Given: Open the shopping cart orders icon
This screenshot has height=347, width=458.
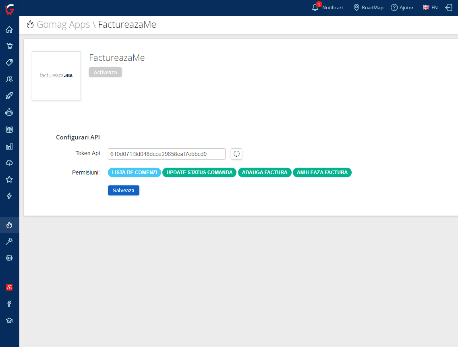Looking at the screenshot, I should [x=9, y=46].
